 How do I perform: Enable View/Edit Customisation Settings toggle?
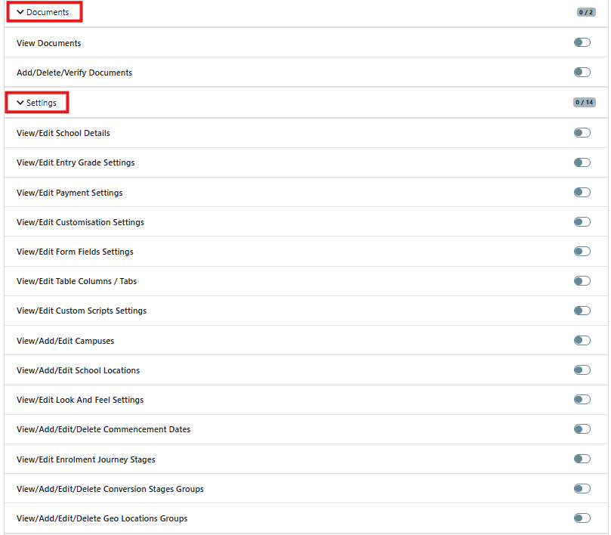click(x=582, y=222)
